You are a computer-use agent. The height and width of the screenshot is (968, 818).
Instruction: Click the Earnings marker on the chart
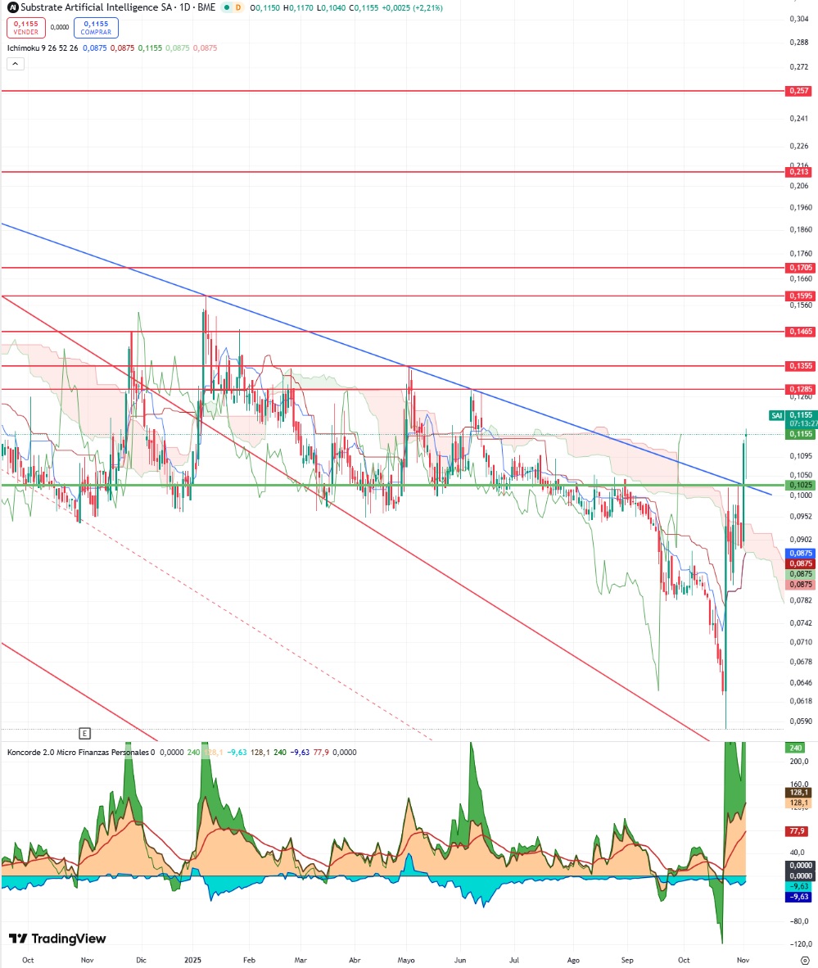coord(86,732)
